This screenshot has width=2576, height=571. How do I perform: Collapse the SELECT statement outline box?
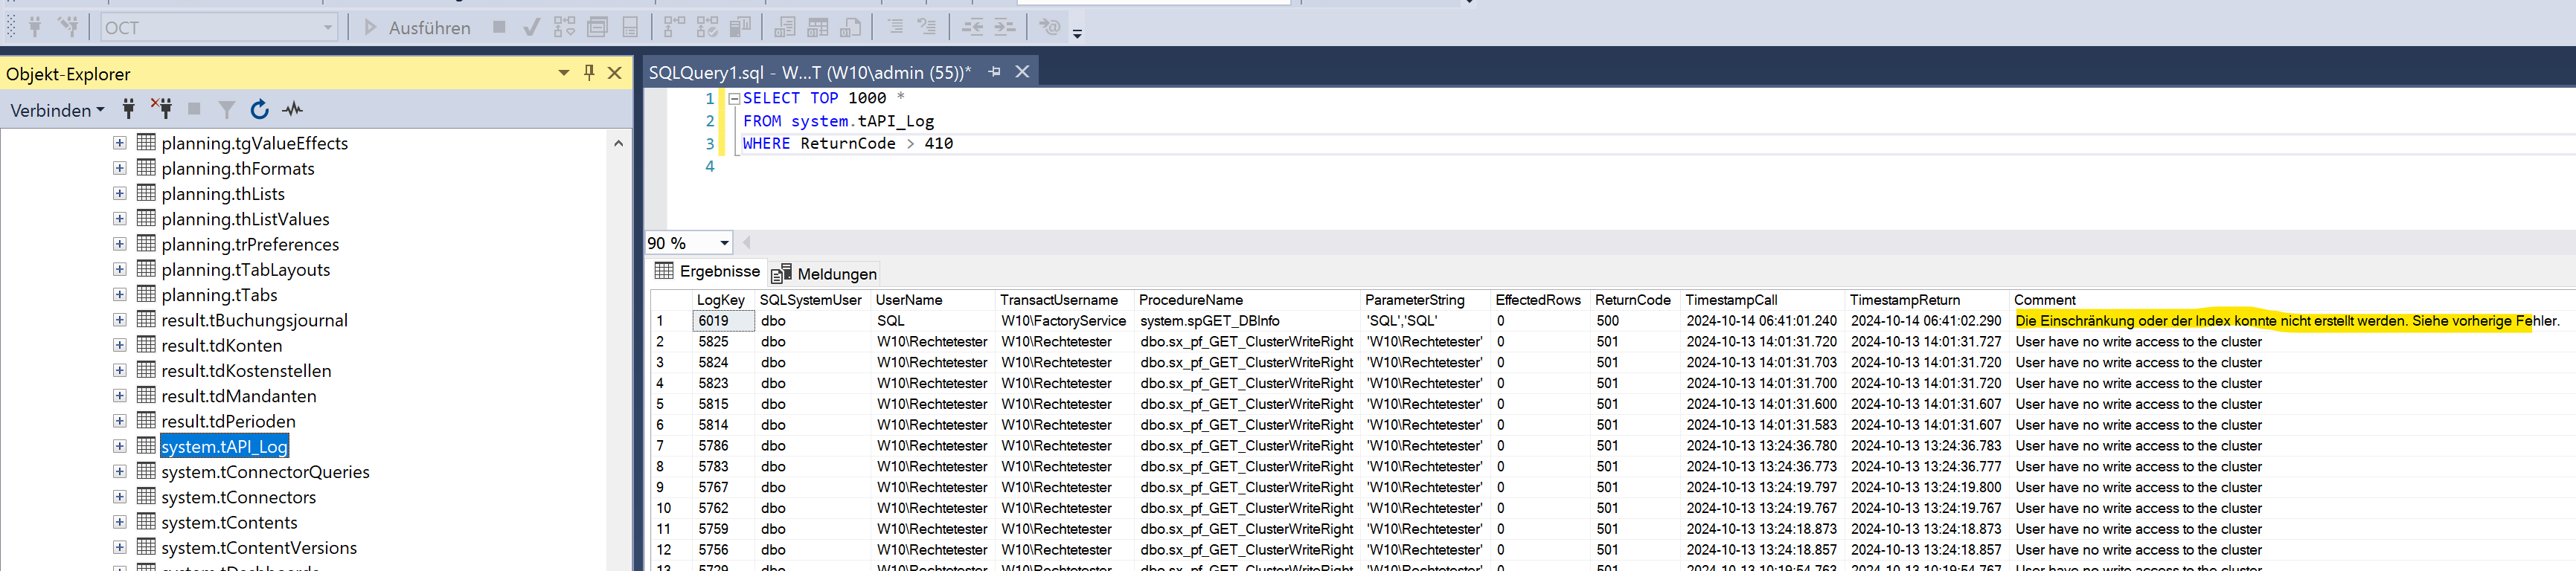(x=734, y=99)
